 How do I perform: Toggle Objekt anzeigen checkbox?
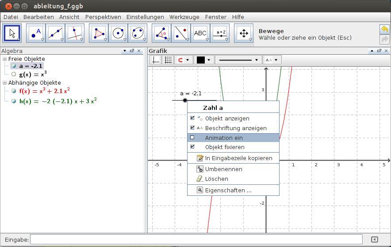(192, 119)
